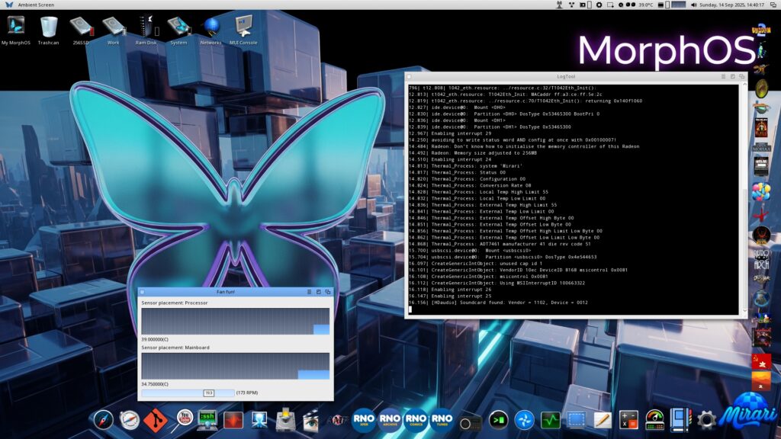Open the Ram Disk desktop icon
Viewport: 781px width, 439px height.
[x=146, y=27]
